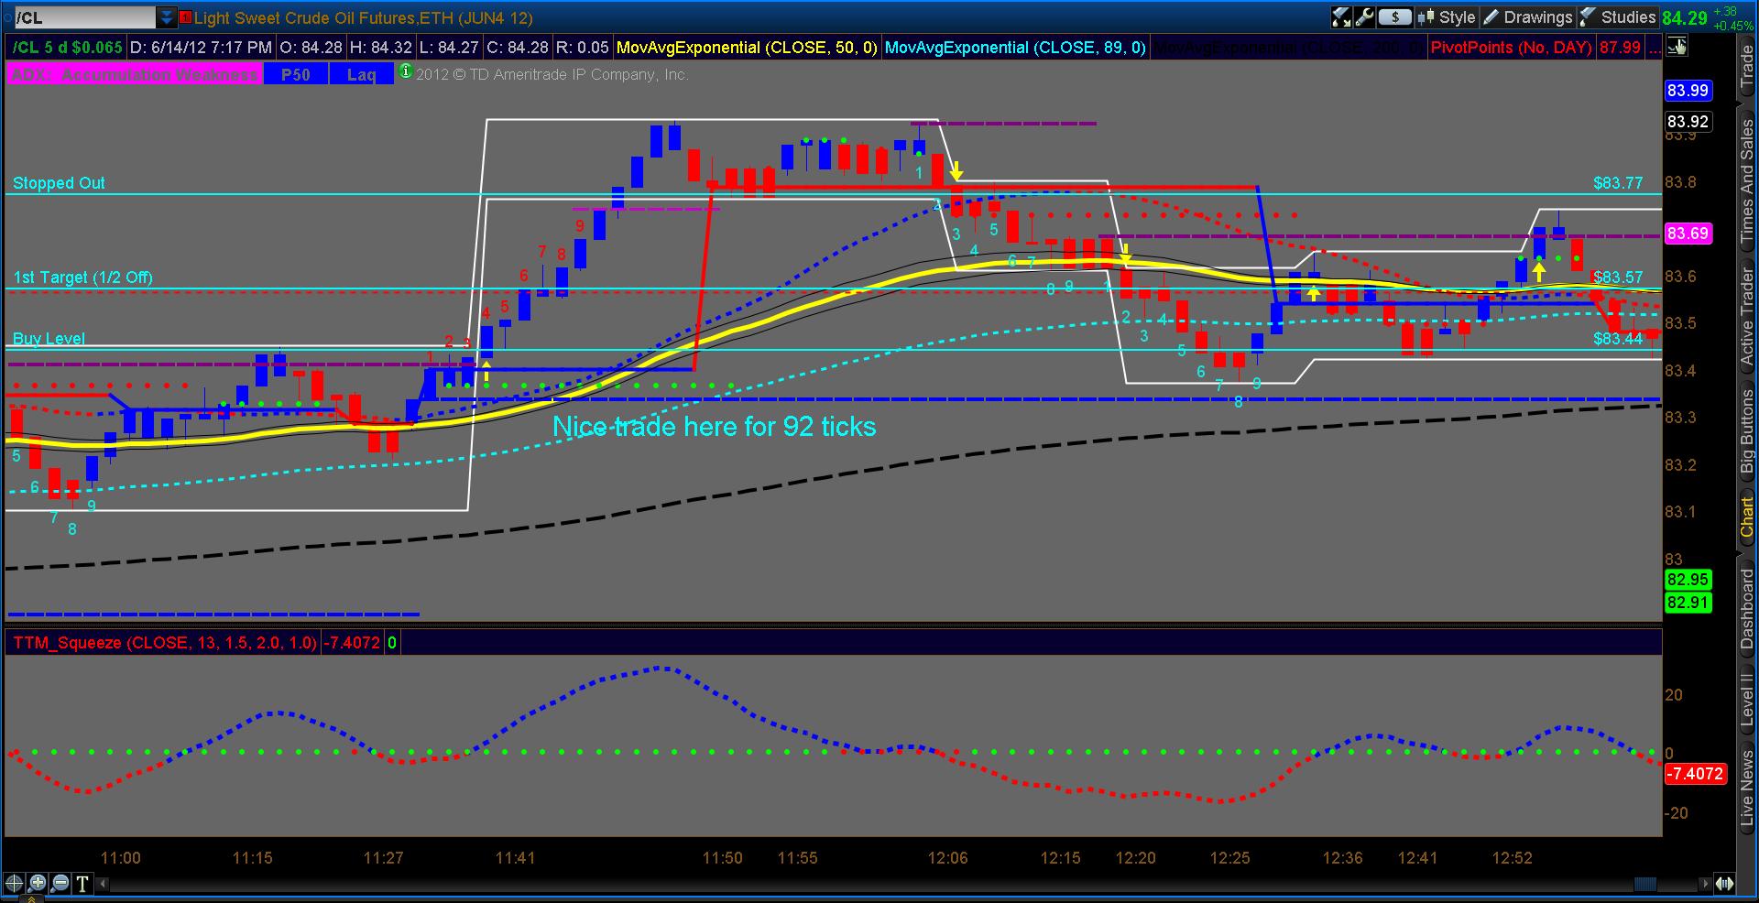
Task: Click the 83.99 blue price bubble
Action: [x=1688, y=90]
